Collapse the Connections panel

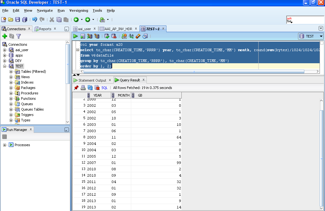tap(66, 29)
